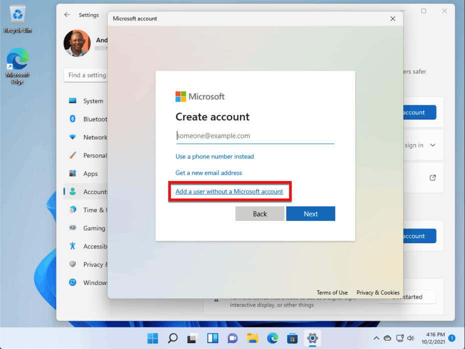465x349 pixels.
Task: Select Privacy shield icon in sidebar
Action: (72, 264)
